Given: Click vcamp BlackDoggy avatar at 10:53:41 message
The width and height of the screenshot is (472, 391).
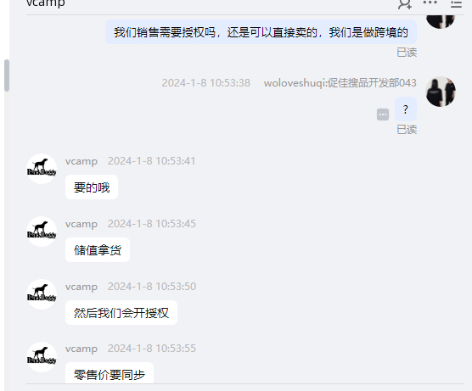Looking at the screenshot, I should (x=42, y=169).
